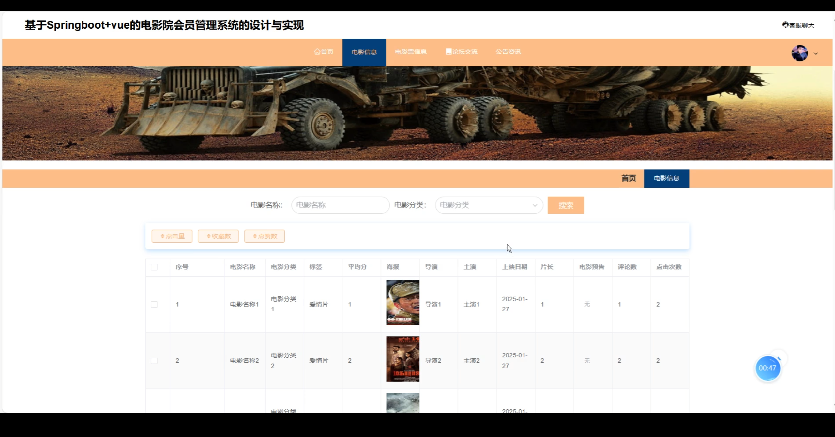Focus the 电影名称 search input field
835x437 pixels.
click(x=341, y=205)
